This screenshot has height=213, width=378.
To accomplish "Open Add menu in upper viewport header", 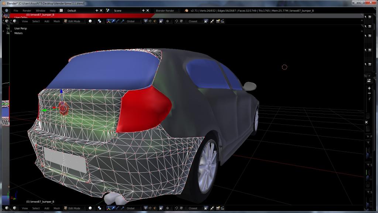I will point(47,21).
